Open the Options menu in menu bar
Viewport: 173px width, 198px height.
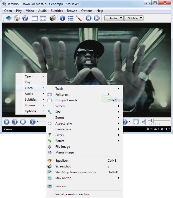point(87,11)
